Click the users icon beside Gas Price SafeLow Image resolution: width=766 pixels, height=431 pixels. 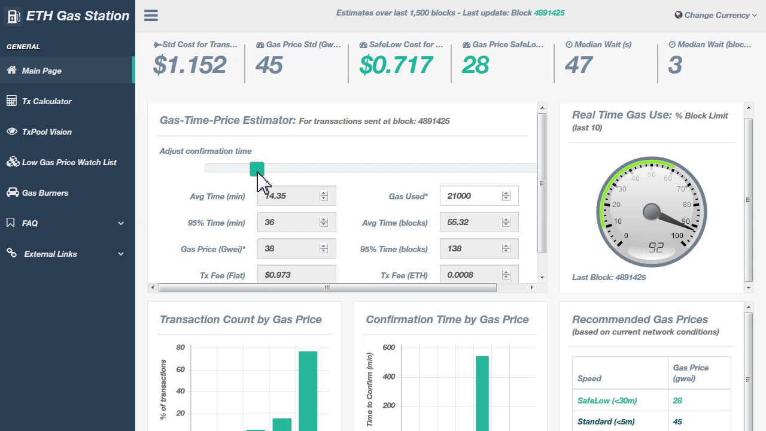pyautogui.click(x=466, y=44)
